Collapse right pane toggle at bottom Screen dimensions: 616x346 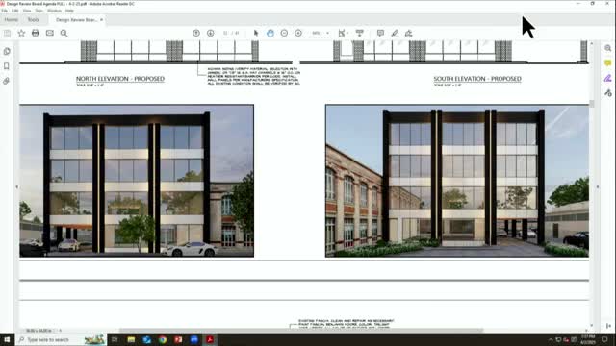coord(608,326)
